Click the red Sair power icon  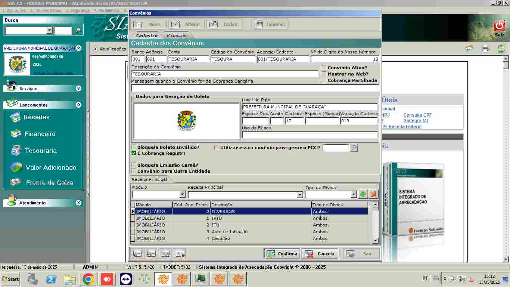[499, 25]
